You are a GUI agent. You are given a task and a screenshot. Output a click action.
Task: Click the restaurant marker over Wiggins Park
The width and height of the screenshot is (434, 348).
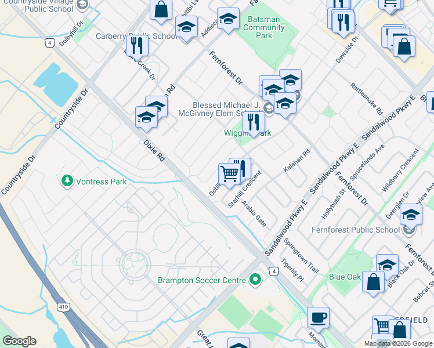pos(254,123)
